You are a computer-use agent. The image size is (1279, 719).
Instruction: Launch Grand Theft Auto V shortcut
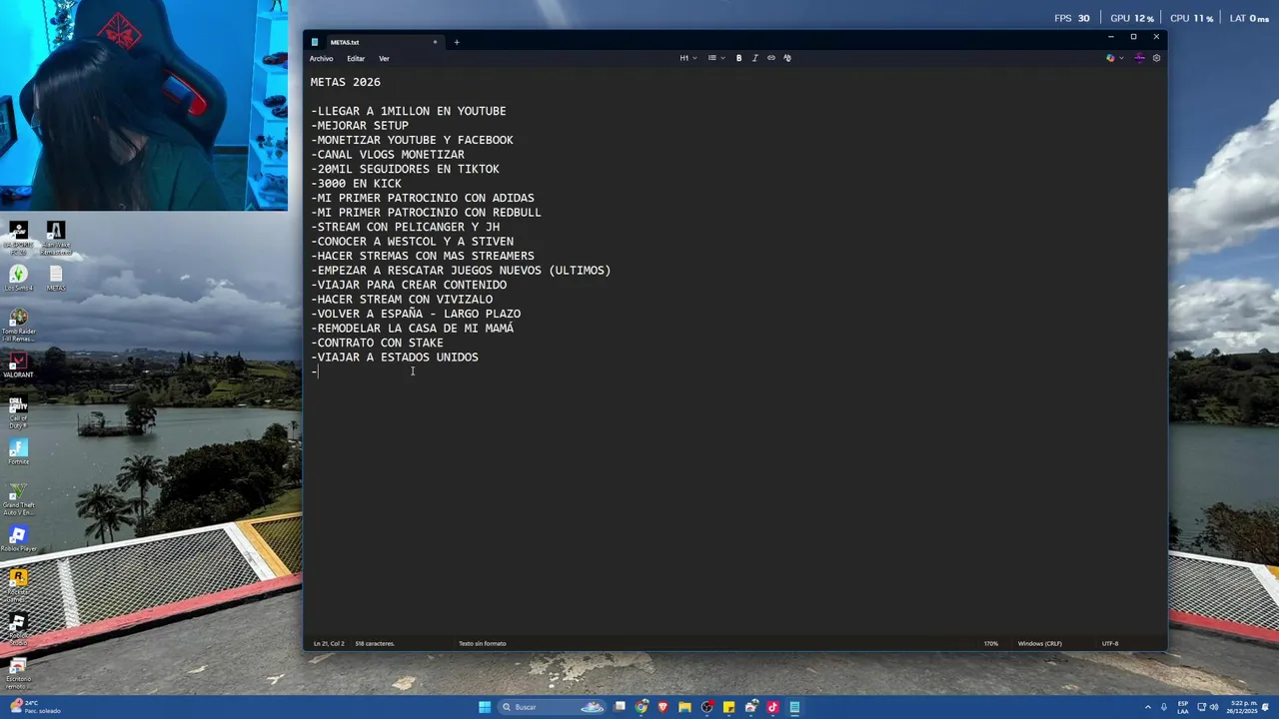tap(18, 499)
